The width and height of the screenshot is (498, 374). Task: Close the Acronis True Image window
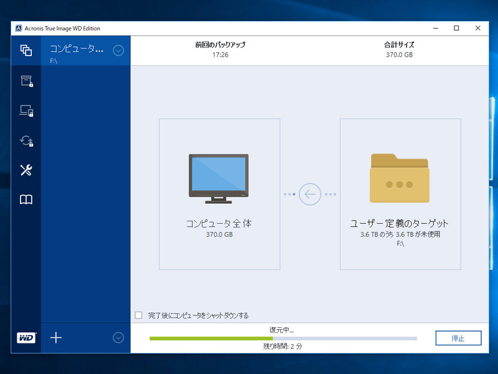[477, 28]
